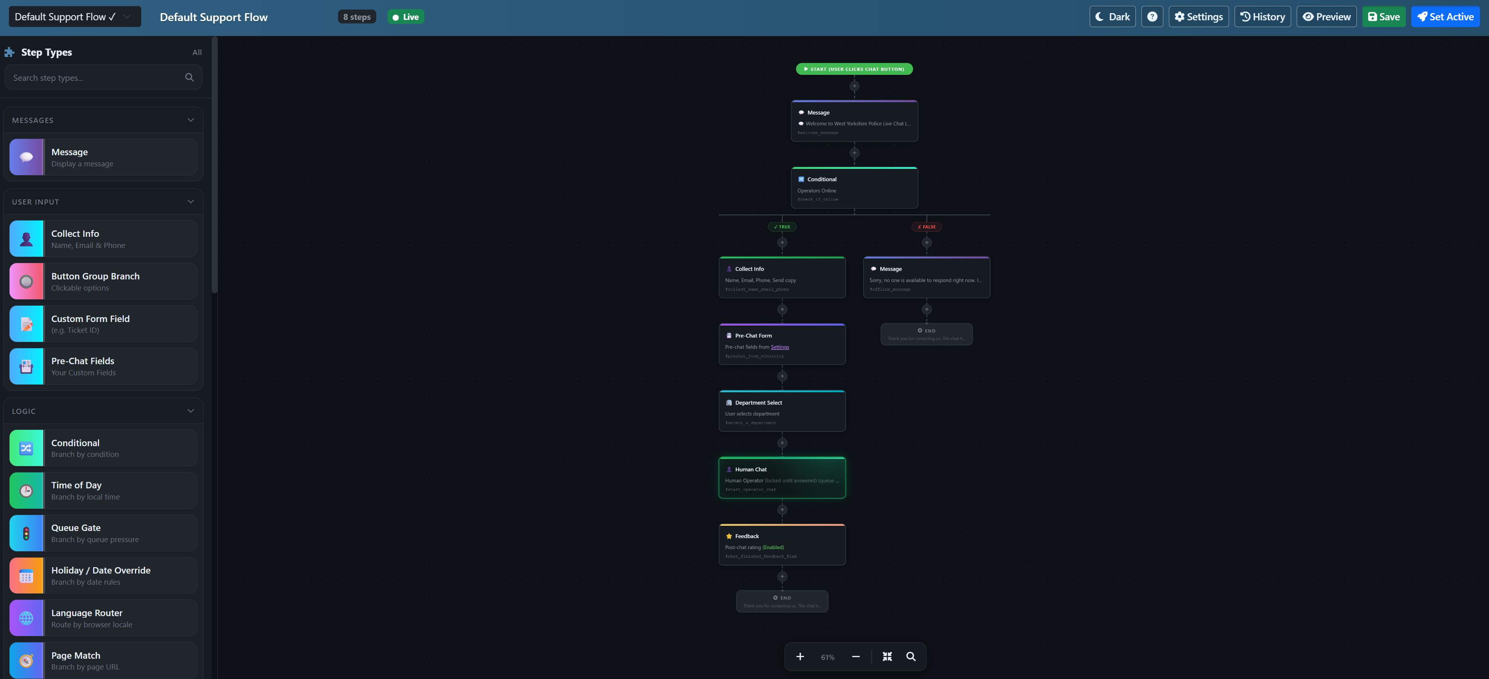Open the help question-mark icon
The width and height of the screenshot is (1489, 679).
point(1152,16)
